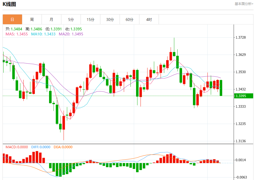Screen dimensions: 254x180
Task: Click the 1.3728 price axis label
Action: (241, 37)
